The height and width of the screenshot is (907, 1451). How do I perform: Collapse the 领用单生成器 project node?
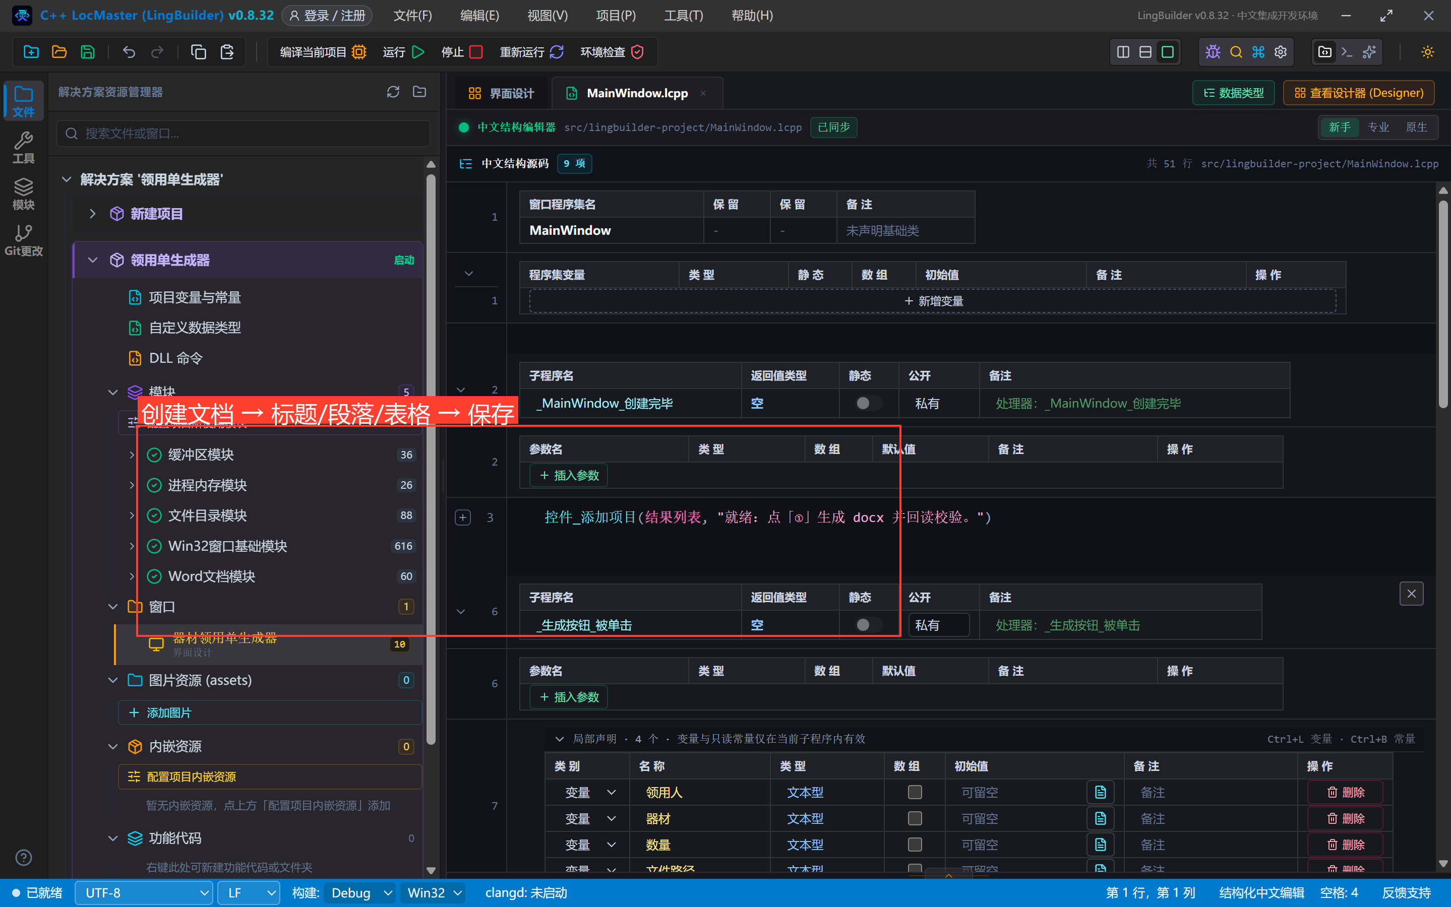coord(92,260)
